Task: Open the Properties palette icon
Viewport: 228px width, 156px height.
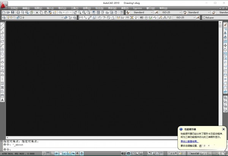Action: click(94, 13)
